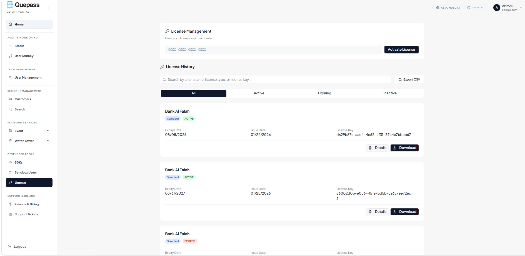Screen dimensions: 525x256
Task: Click the license key starting d629b87c
Action: 374,135
